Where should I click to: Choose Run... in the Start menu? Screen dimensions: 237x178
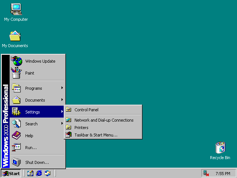click(37, 148)
